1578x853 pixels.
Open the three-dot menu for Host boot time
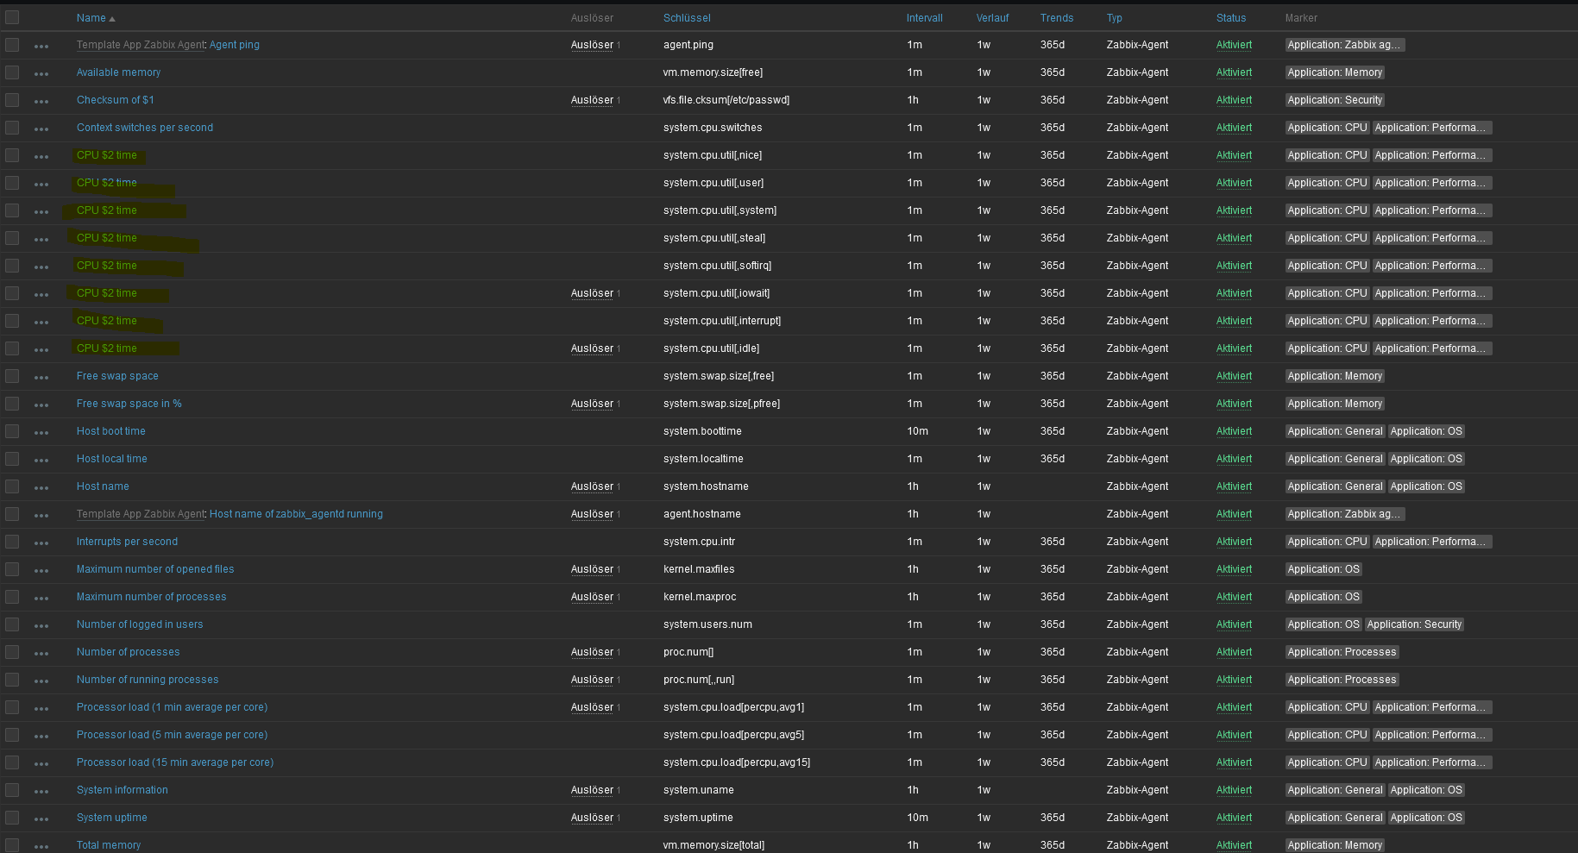point(41,432)
